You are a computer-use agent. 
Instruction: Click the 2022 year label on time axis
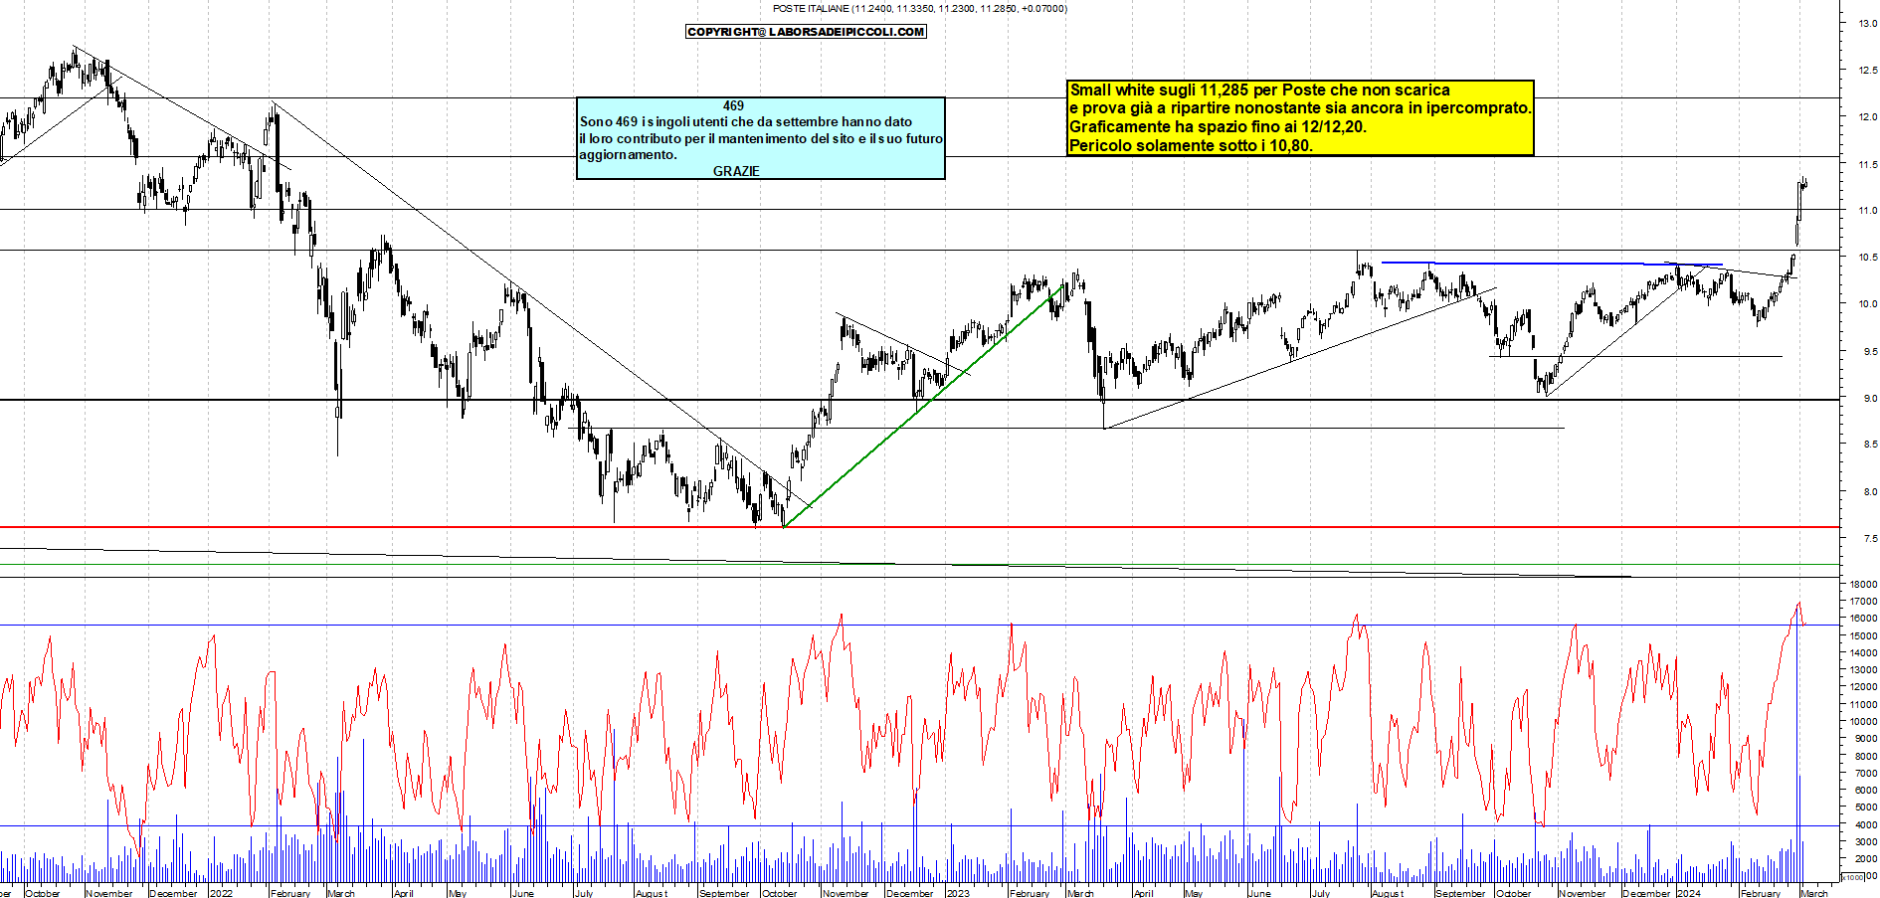222,893
